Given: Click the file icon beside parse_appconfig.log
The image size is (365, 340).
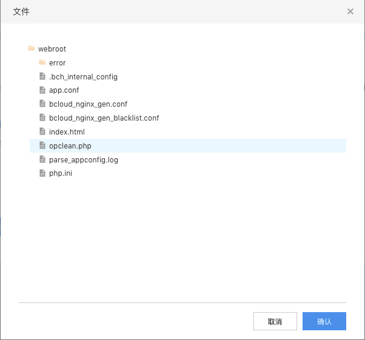Looking at the screenshot, I should coord(42,159).
